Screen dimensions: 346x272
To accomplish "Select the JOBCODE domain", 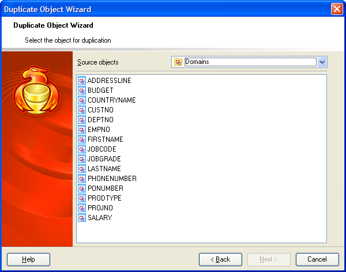I will tap(101, 149).
